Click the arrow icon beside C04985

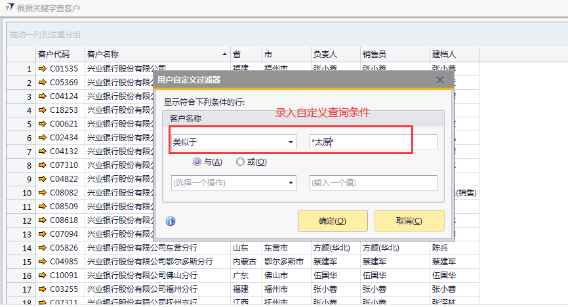[x=43, y=261]
